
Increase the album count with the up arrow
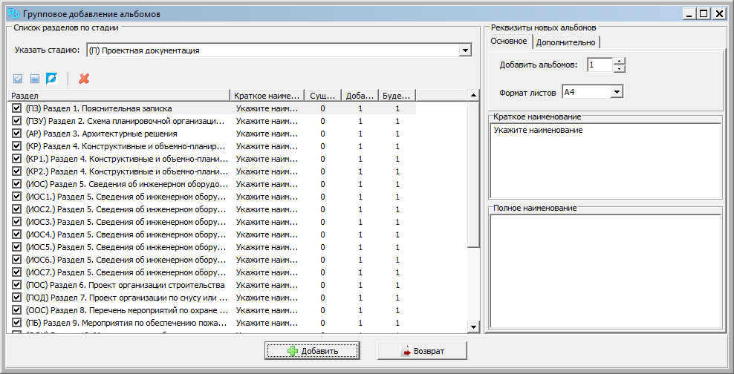[620, 61]
